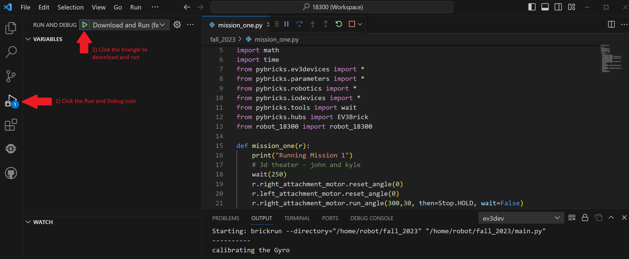Image resolution: width=629 pixels, height=259 pixels.
Task: Click fall_2023 in the breadcrumb
Action: coord(222,39)
